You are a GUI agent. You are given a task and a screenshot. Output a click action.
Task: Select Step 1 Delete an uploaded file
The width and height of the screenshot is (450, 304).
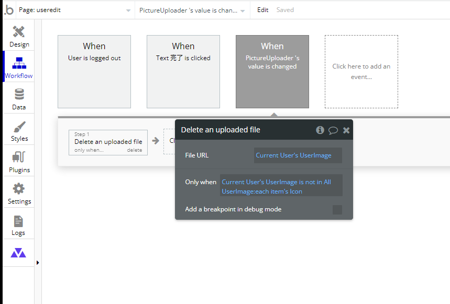point(108,142)
